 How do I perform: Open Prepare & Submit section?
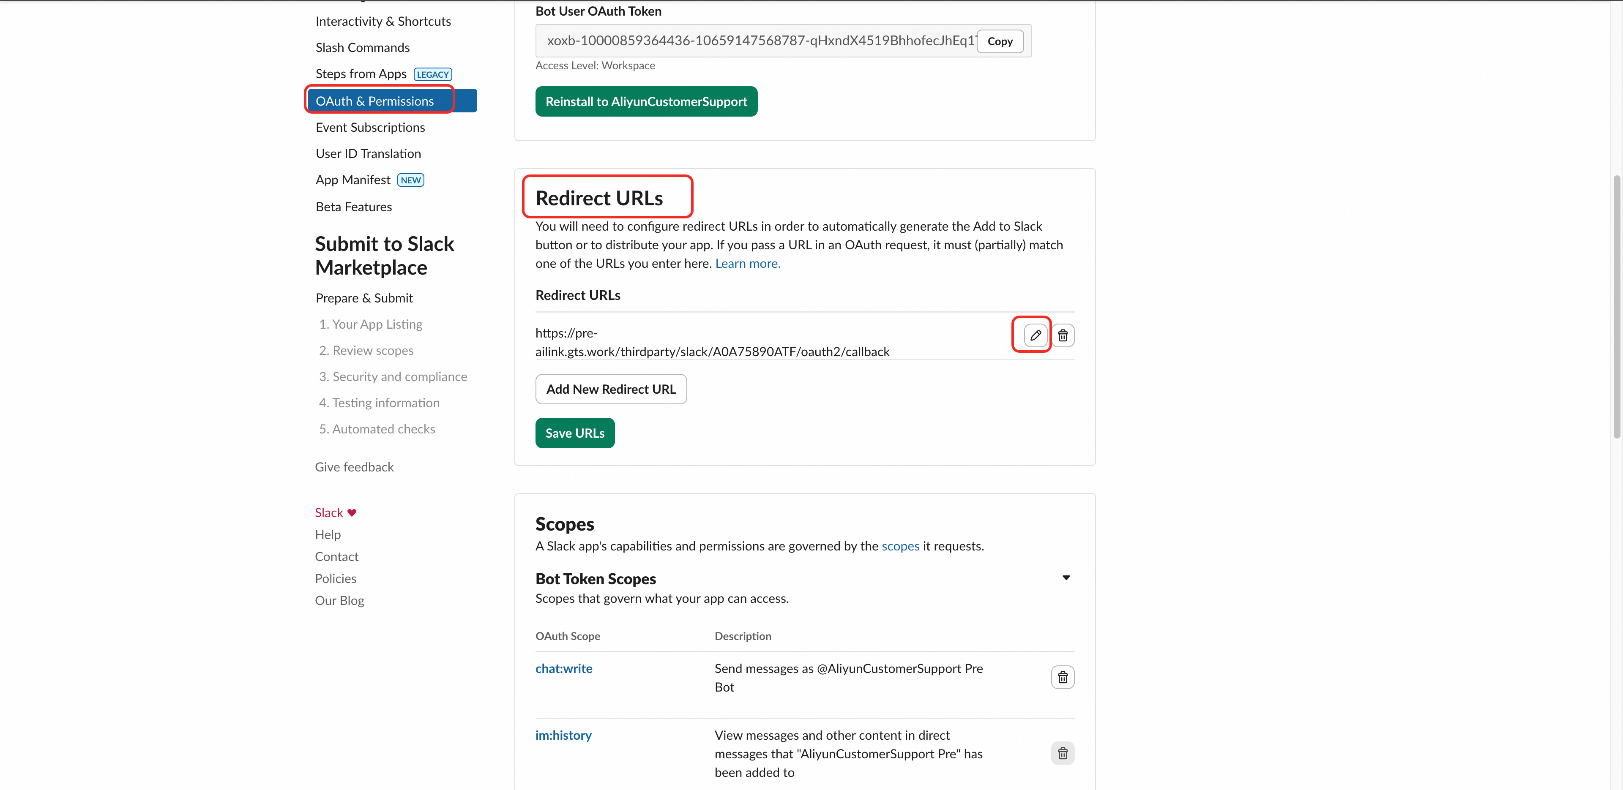[x=364, y=298]
